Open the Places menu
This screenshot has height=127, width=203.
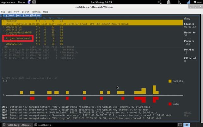tap(22, 2)
